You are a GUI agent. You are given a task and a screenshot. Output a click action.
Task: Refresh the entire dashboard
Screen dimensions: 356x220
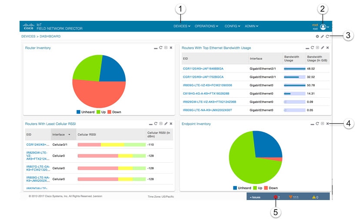click(327, 36)
